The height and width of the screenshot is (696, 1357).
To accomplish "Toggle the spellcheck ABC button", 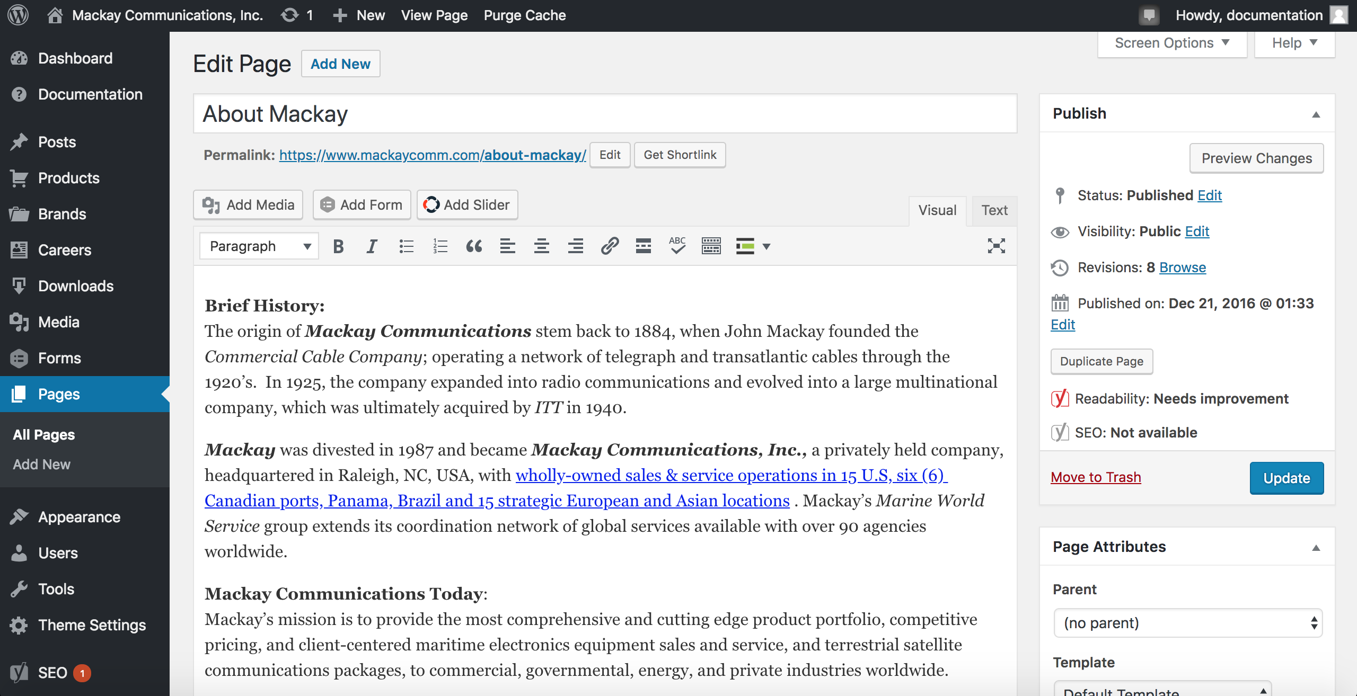I will coord(677,246).
